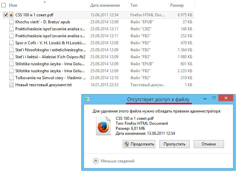Click notepad icon of Новый текстовый документ.txt
Viewport: 252px width, 184px height.
[11, 85]
